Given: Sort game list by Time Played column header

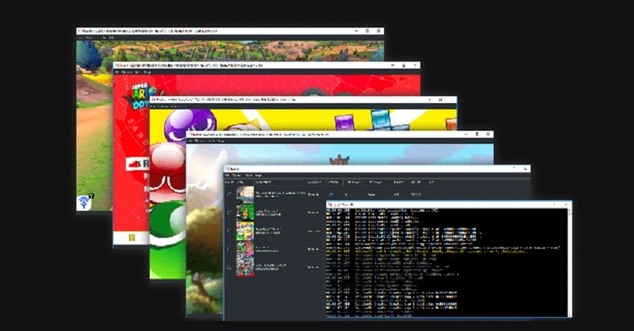Looking at the screenshot, I should [354, 182].
